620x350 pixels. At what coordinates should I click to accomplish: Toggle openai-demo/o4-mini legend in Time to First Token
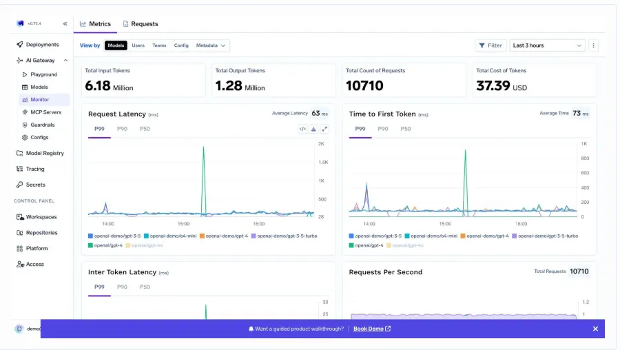[431, 236]
